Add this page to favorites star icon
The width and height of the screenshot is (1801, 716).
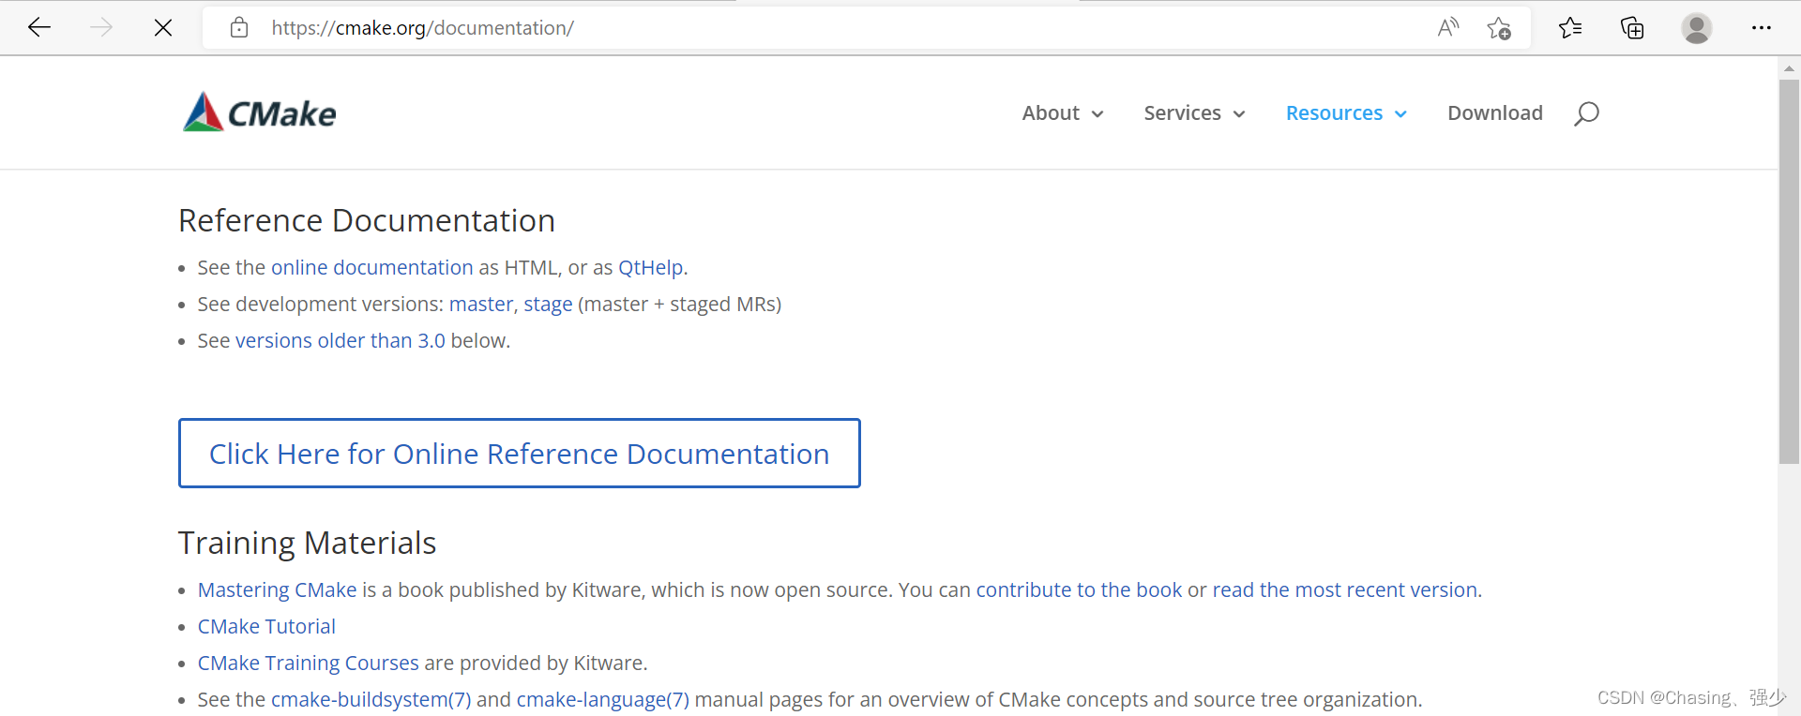click(1499, 28)
